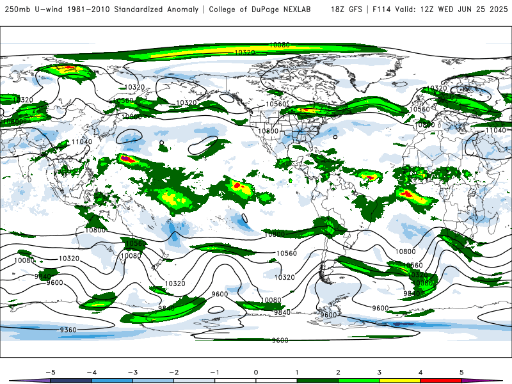Click the 'College of DuPage NEXLAB' text

point(260,10)
